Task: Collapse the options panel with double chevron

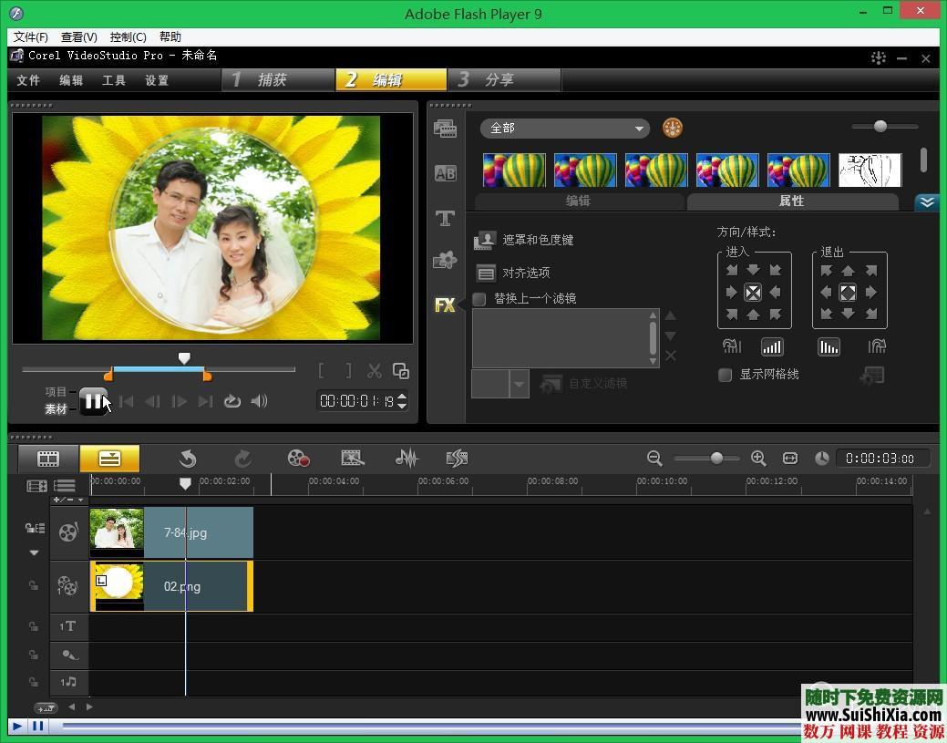Action: click(926, 202)
